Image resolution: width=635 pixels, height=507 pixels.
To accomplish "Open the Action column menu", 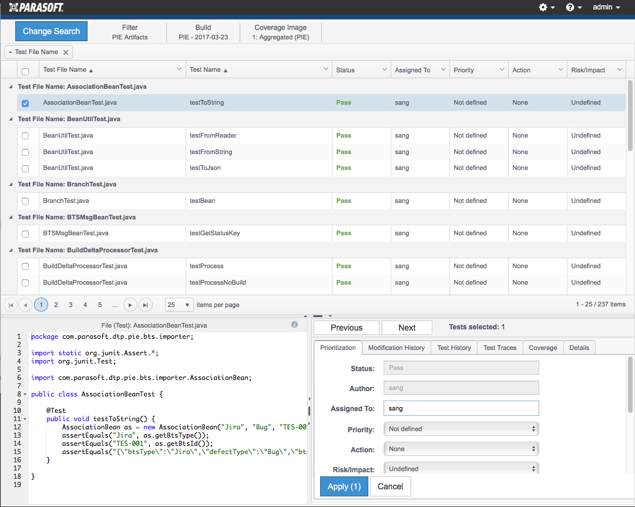I will point(560,69).
